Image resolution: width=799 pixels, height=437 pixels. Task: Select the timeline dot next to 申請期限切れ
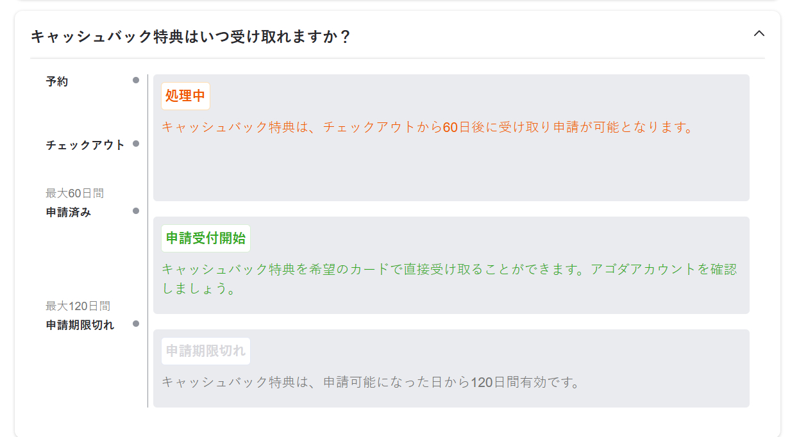pos(135,324)
